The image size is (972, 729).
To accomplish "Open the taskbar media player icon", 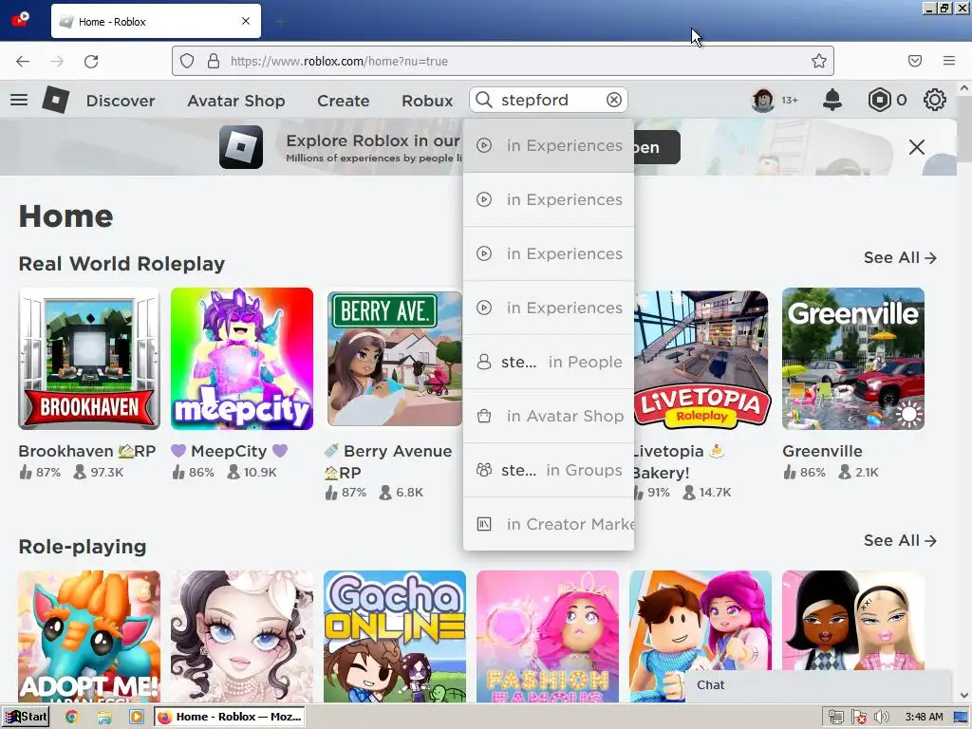I will point(137,717).
